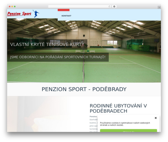The image size is (168, 142).
Task: Reload the page using the refresh icon
Action: point(109,6)
